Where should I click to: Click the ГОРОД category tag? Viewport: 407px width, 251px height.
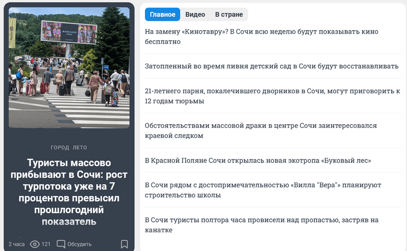(x=60, y=148)
